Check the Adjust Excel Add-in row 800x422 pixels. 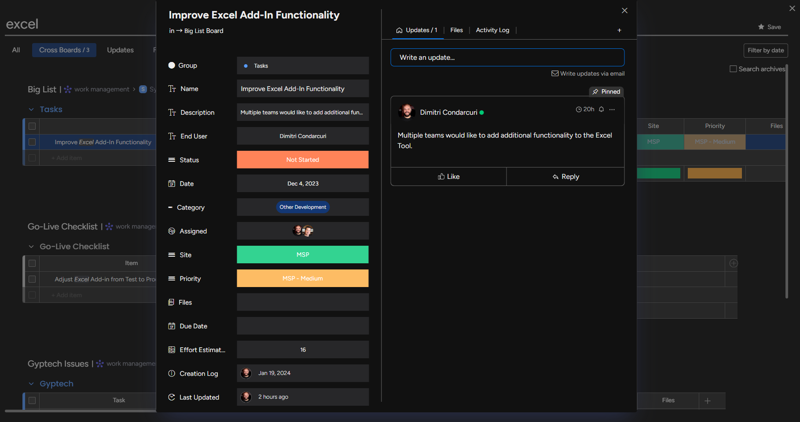click(x=32, y=279)
